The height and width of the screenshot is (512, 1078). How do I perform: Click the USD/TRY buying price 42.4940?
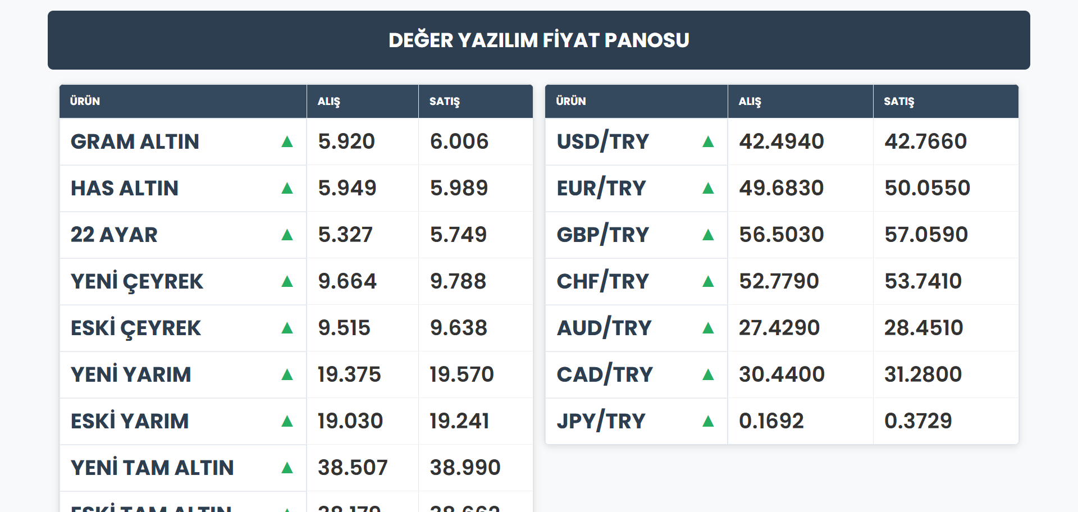point(781,141)
